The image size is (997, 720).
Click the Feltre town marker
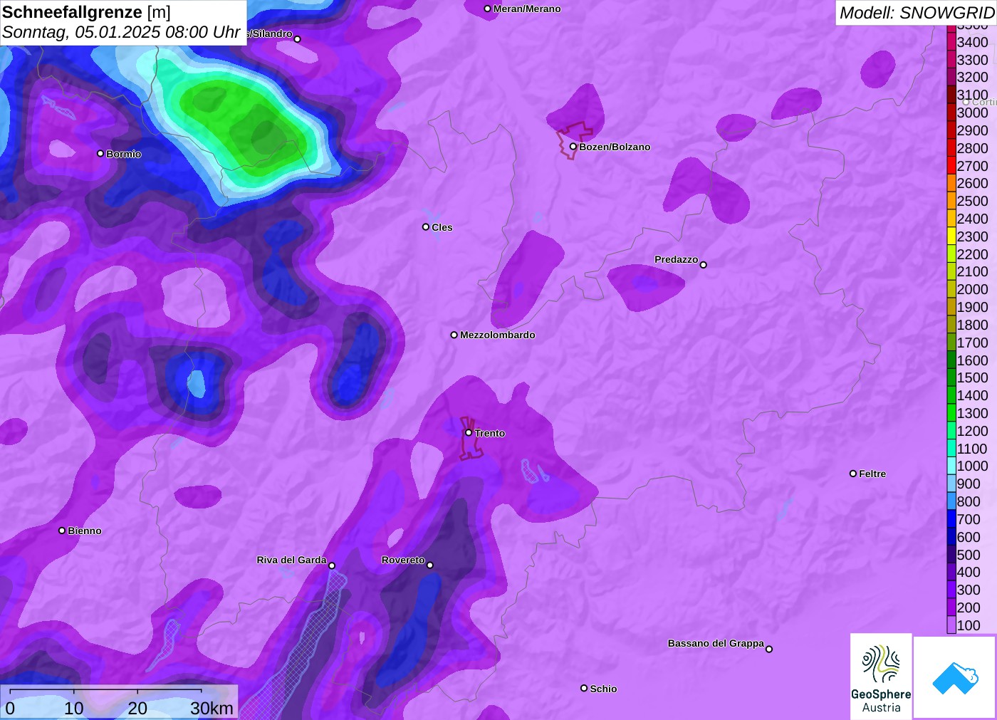[853, 473]
